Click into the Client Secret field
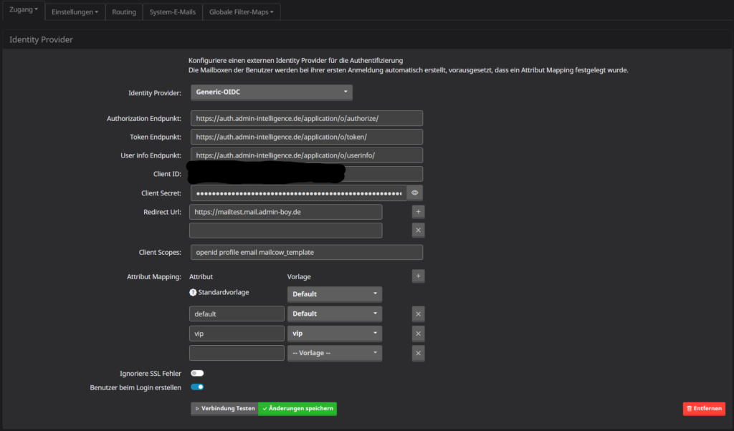 coord(299,193)
